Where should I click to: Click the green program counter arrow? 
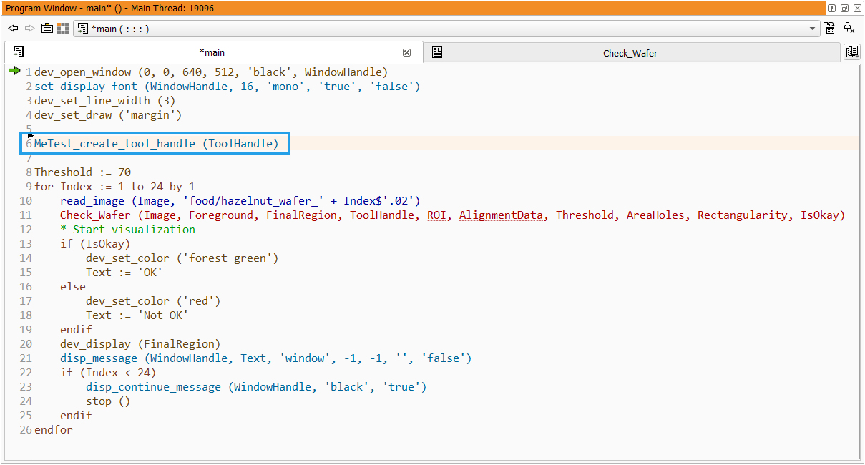pyautogui.click(x=14, y=71)
